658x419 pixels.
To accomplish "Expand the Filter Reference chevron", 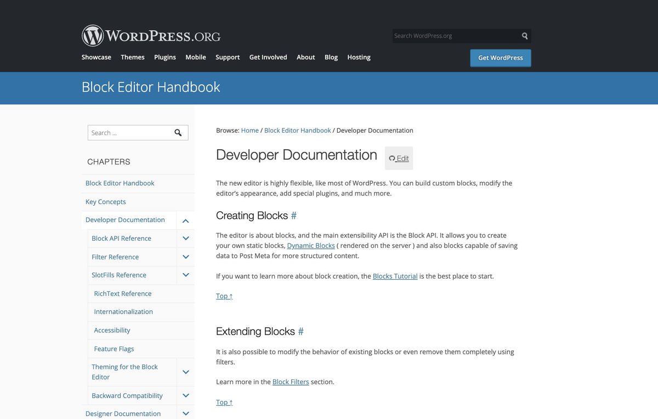I will (185, 257).
